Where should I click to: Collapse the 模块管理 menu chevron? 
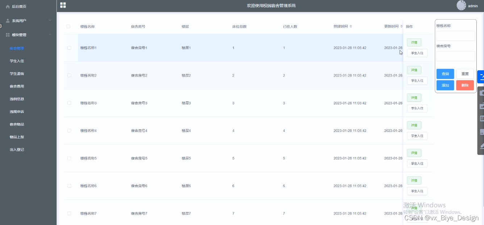tap(50, 34)
